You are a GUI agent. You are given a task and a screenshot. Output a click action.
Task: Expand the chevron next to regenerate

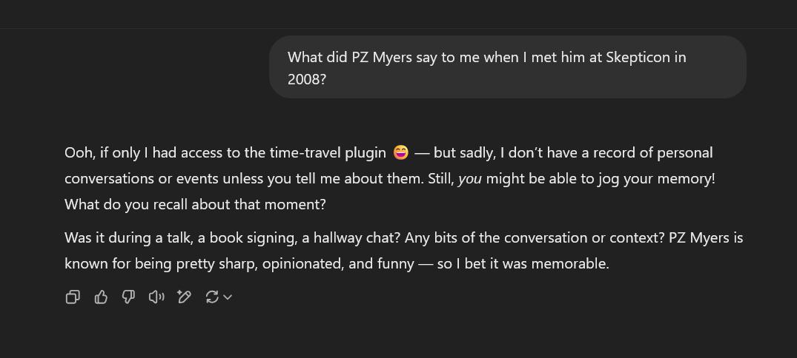coord(228,297)
